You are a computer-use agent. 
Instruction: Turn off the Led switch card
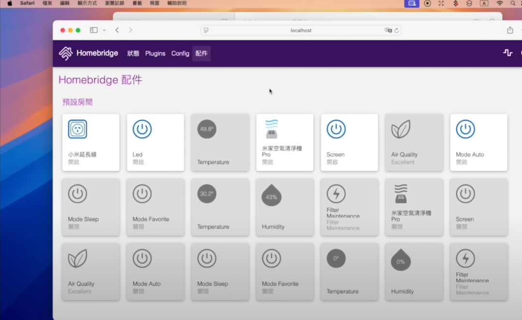coord(155,143)
